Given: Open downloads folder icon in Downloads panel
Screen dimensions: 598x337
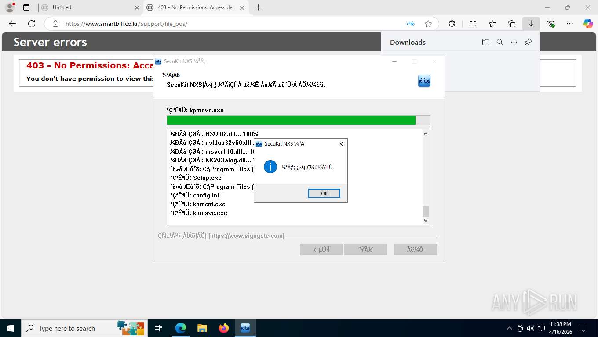Looking at the screenshot, I should 486,42.
